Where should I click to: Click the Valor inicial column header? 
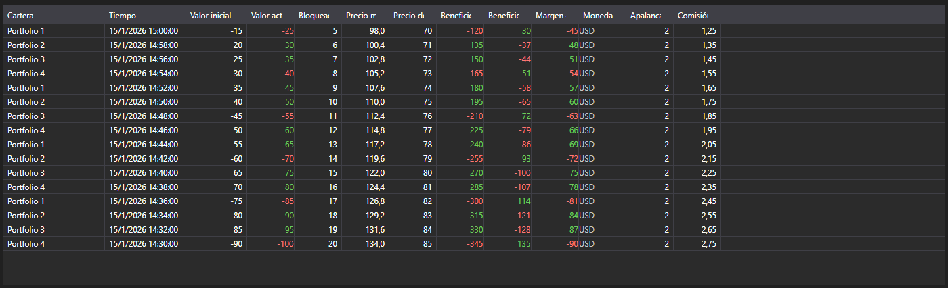pos(216,15)
